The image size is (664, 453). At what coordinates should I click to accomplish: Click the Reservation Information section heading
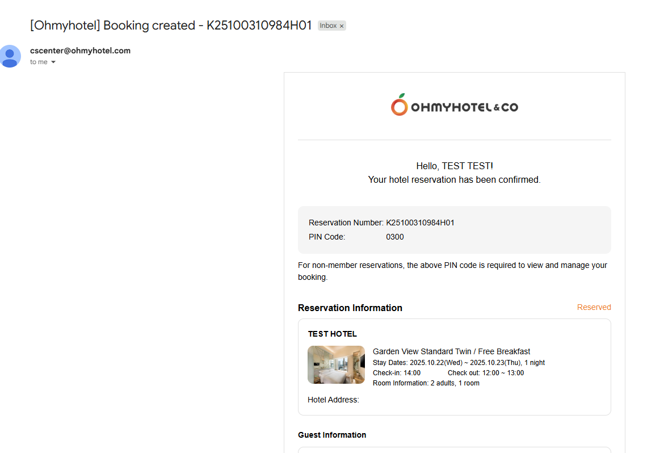350,308
